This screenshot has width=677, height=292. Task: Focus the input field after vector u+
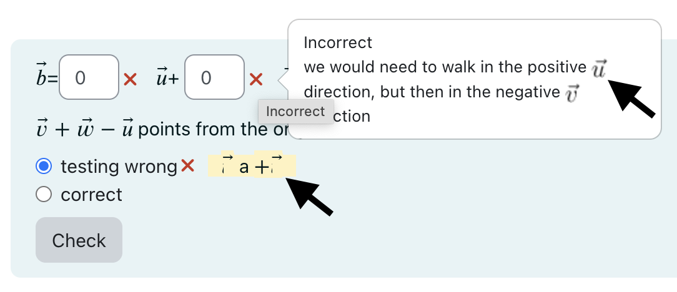[x=215, y=77]
